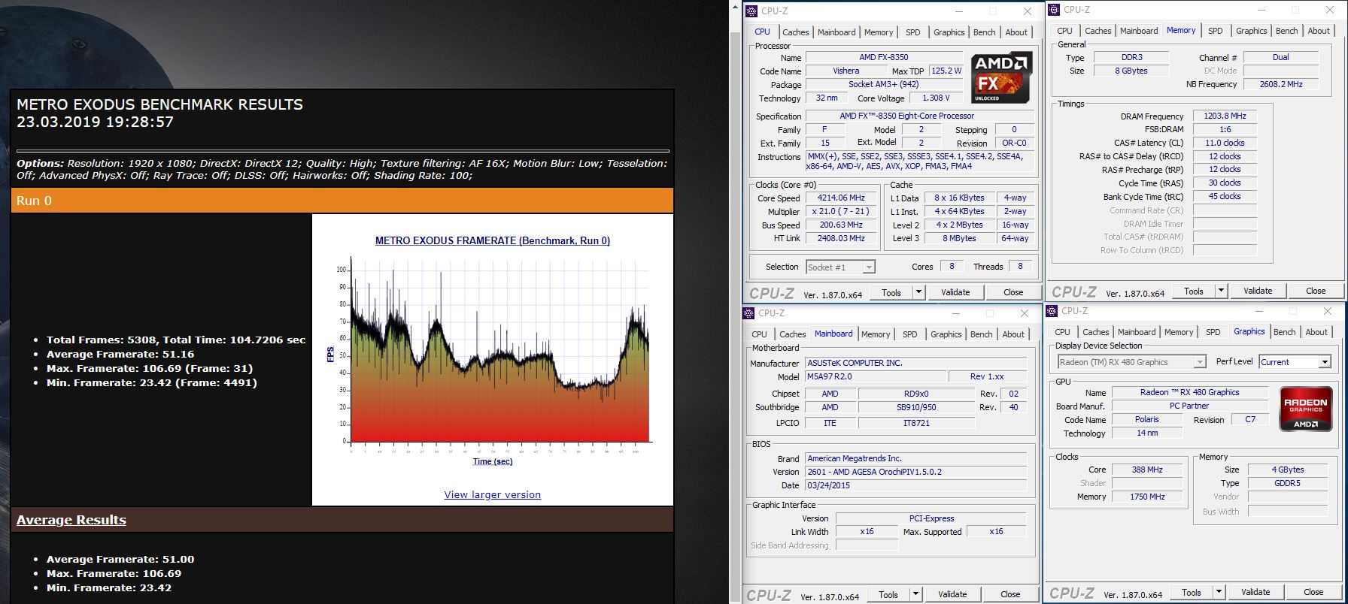
Task: Switch to Graphics tab in the Mainboard window
Action: 946,334
